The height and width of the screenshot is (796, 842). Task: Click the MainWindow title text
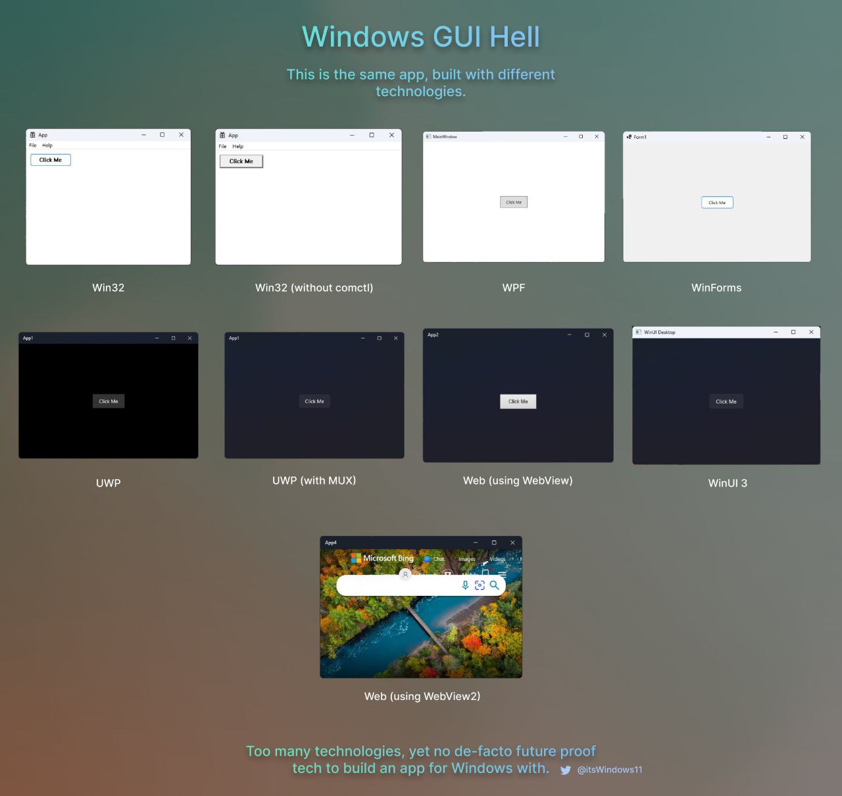pyautogui.click(x=445, y=136)
